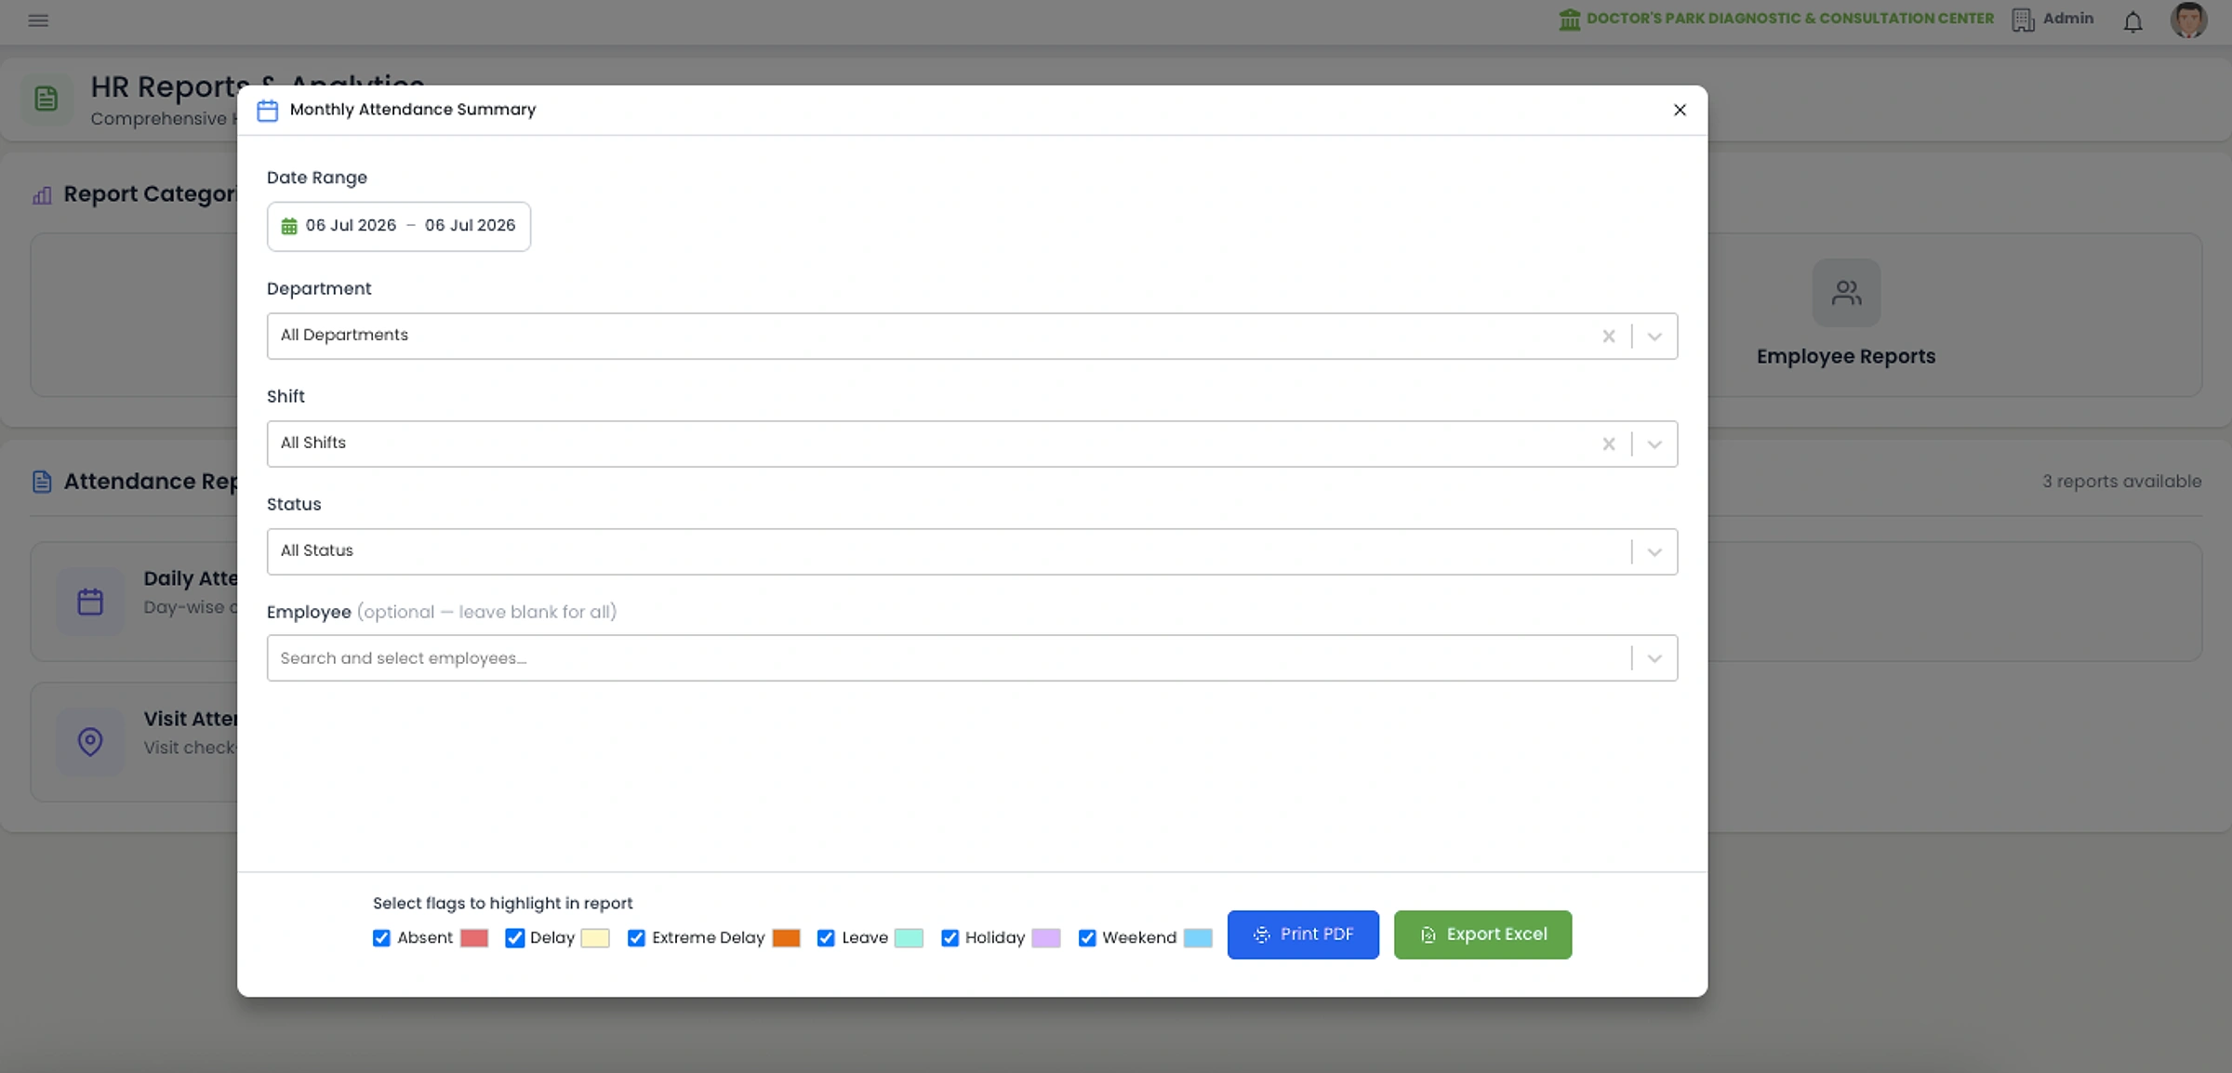Open the All Status combo box

click(972, 552)
